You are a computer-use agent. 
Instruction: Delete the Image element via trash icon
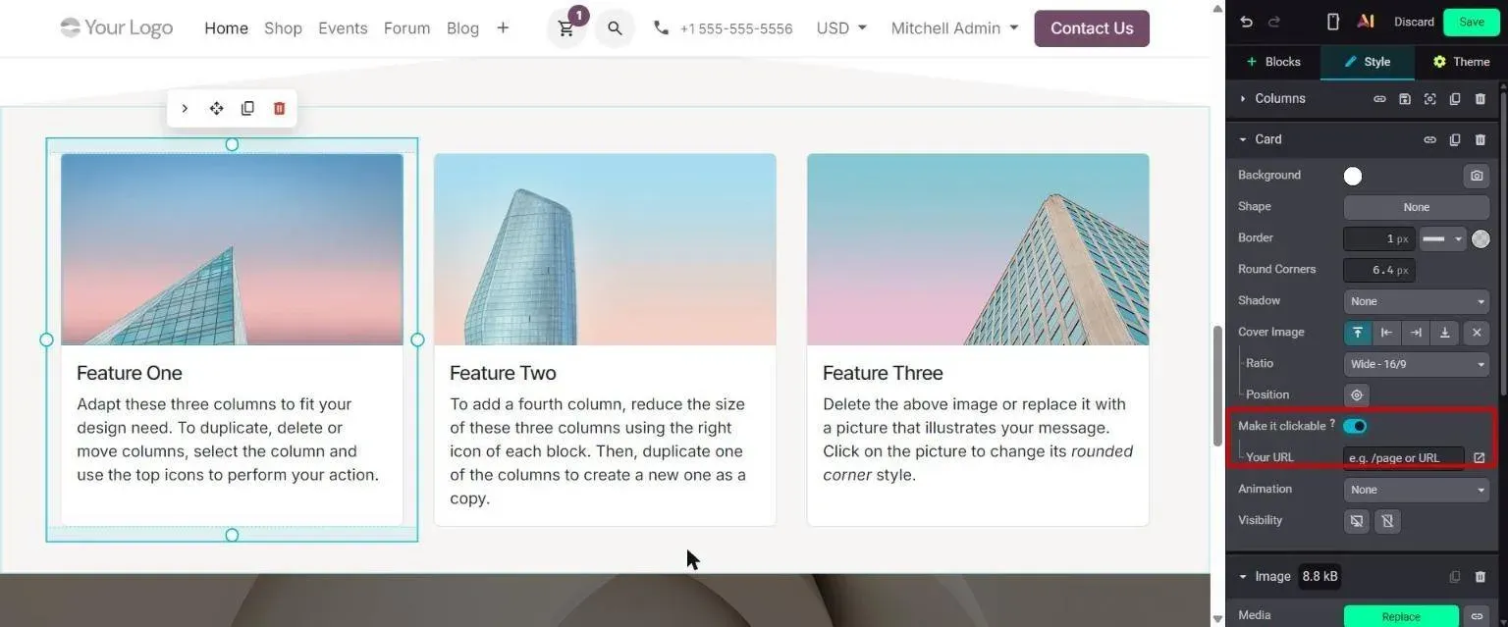[x=1481, y=577]
